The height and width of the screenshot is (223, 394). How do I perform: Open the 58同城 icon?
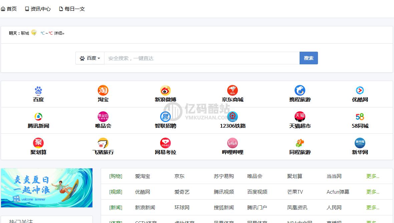[x=360, y=117]
